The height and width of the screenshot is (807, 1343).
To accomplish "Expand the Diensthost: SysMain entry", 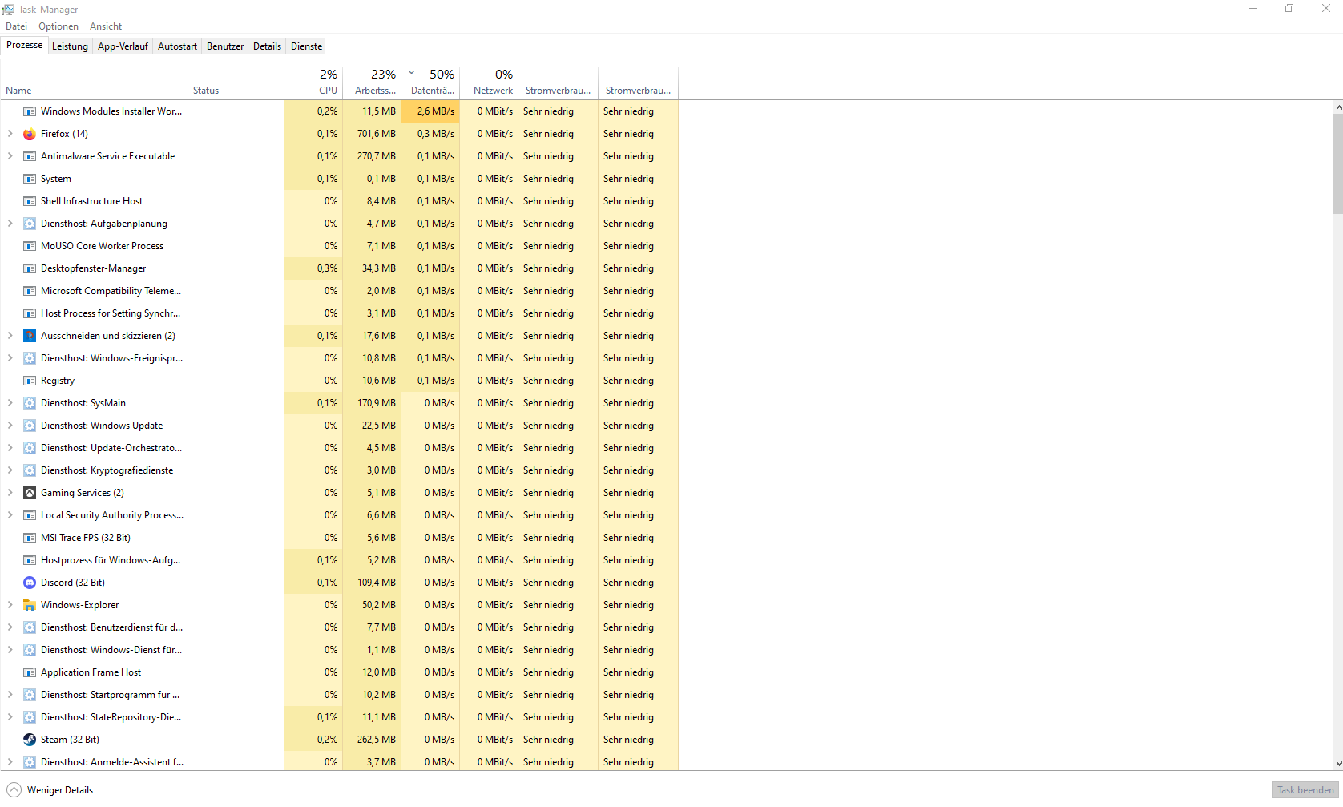I will point(9,403).
